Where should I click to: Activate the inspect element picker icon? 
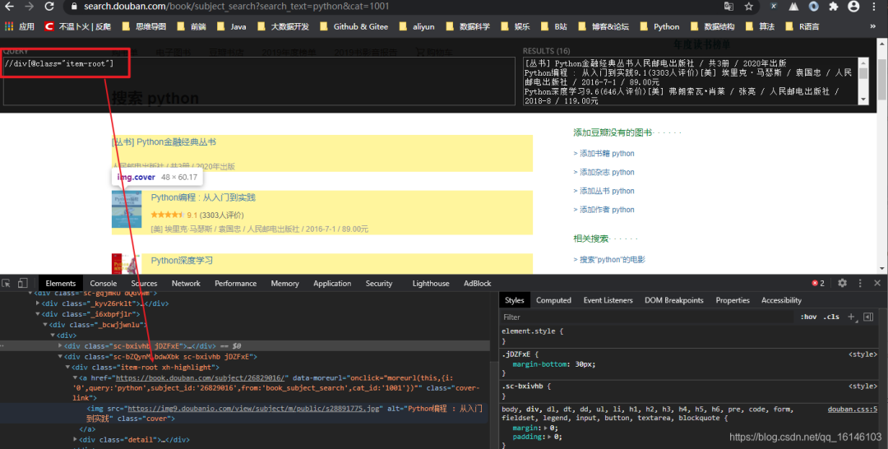(x=7, y=283)
